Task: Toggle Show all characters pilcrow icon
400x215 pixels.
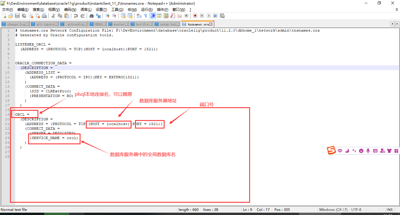Action: point(146,16)
